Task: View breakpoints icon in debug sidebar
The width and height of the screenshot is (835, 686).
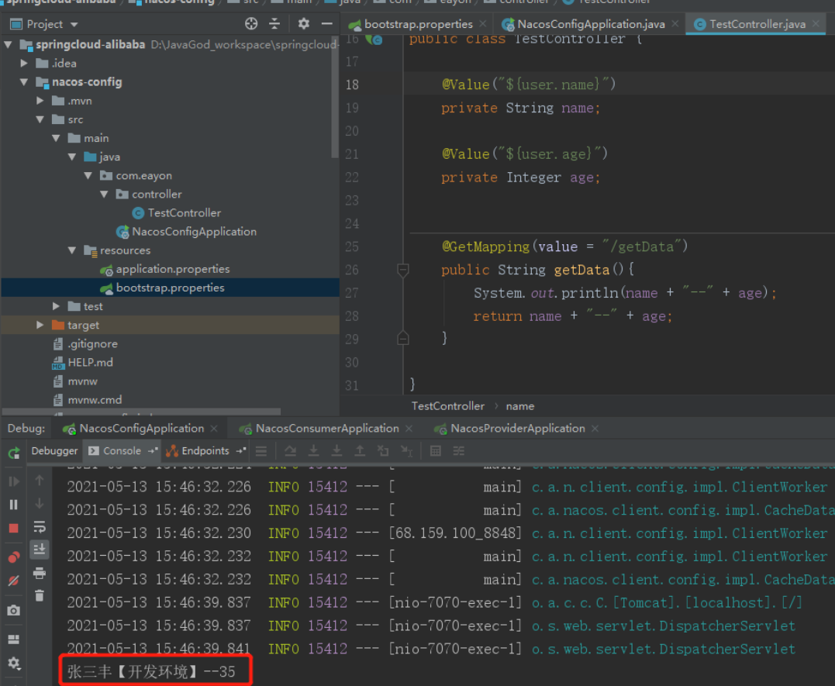Action: 14,557
